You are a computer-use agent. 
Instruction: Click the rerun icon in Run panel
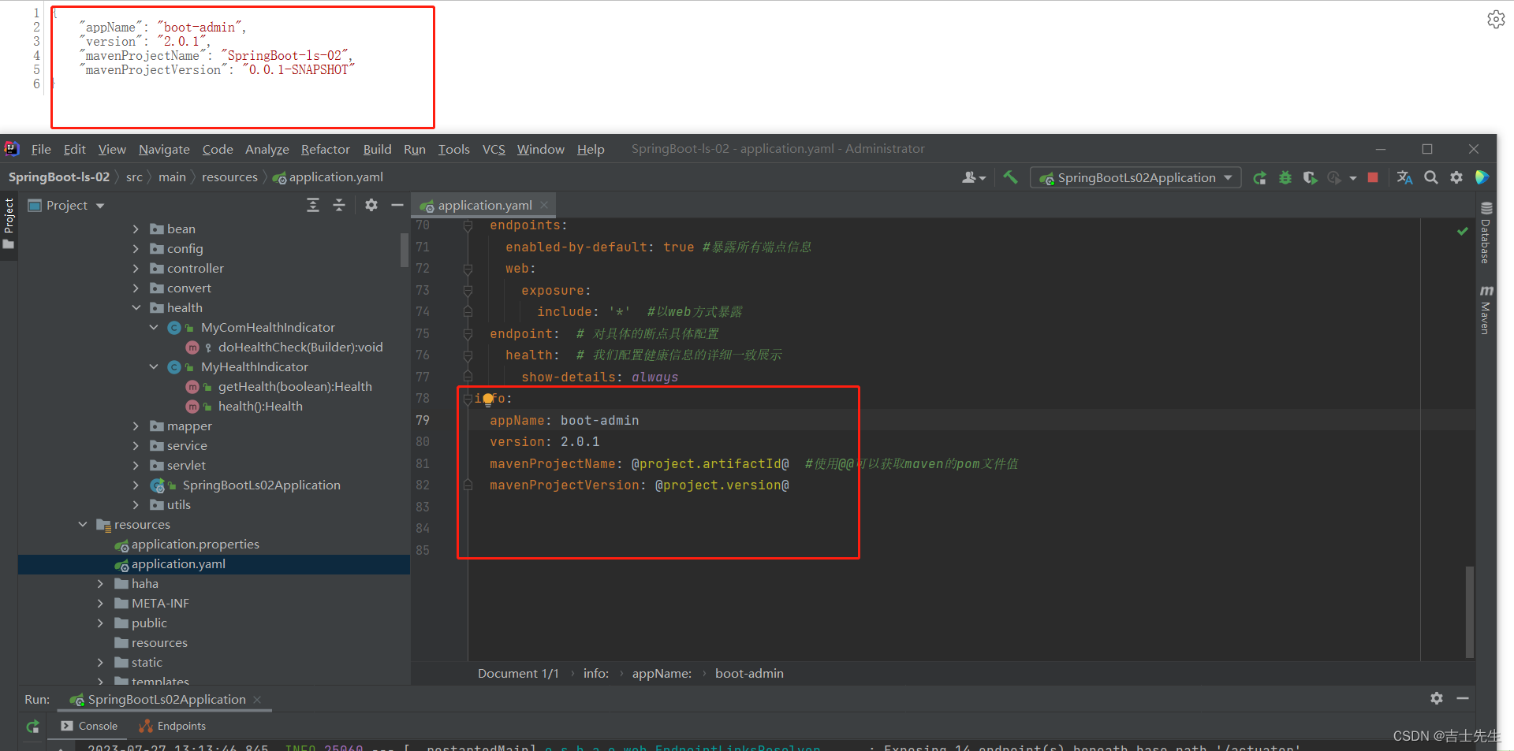[32, 727]
